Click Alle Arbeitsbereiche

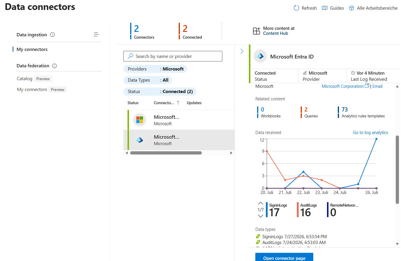click(373, 8)
